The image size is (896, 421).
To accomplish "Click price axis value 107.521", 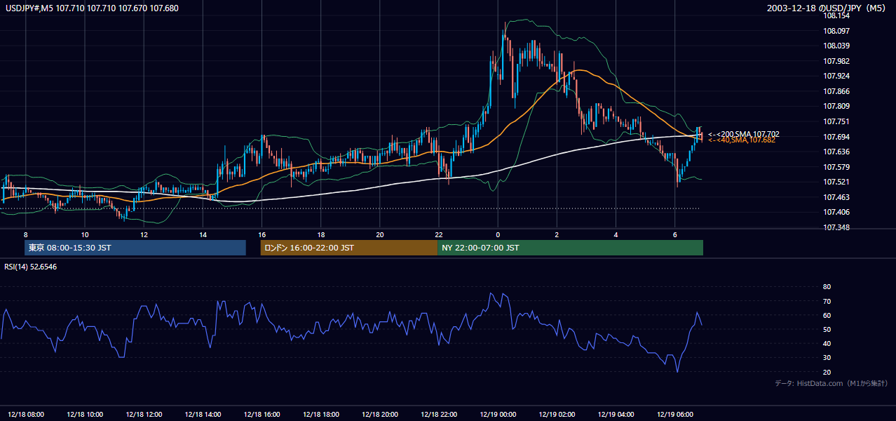I will [x=836, y=182].
